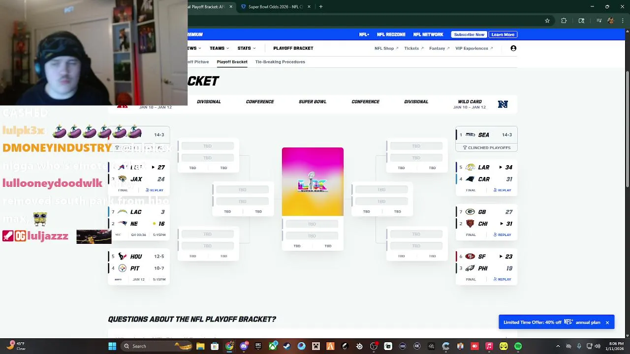Click the Chargers logo beside LAC
This screenshot has width=630, height=354.
[x=122, y=212]
